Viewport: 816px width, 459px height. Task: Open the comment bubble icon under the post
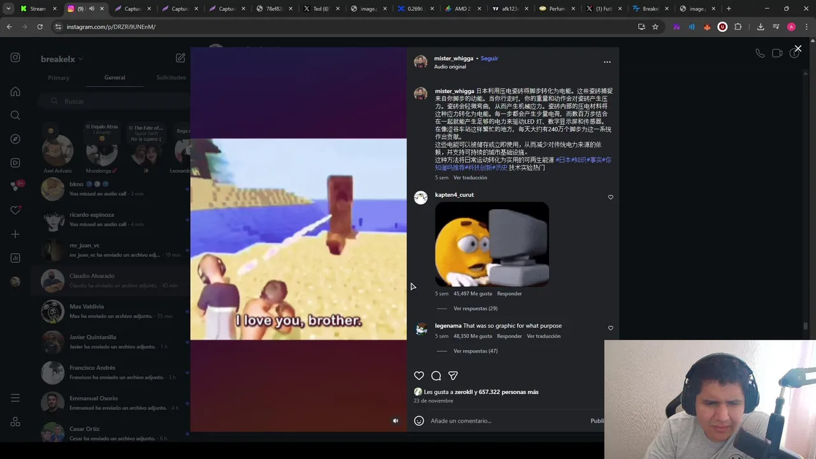pyautogui.click(x=436, y=376)
